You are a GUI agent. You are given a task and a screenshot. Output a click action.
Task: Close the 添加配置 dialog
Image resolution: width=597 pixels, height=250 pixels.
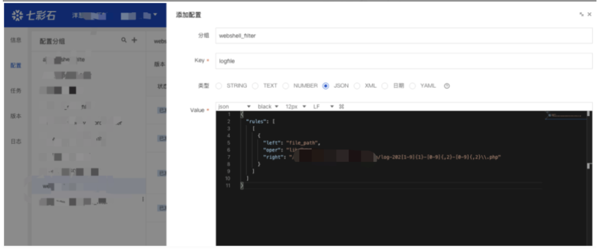589,14
